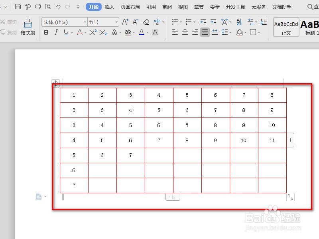Switch to the 视图 tab
The width and height of the screenshot is (319, 239).
(x=183, y=7)
